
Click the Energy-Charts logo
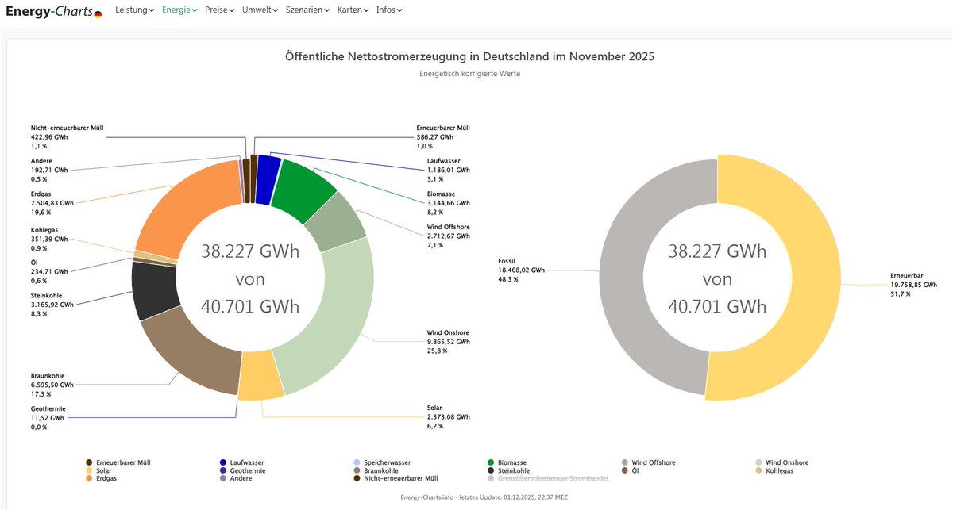tap(48, 10)
